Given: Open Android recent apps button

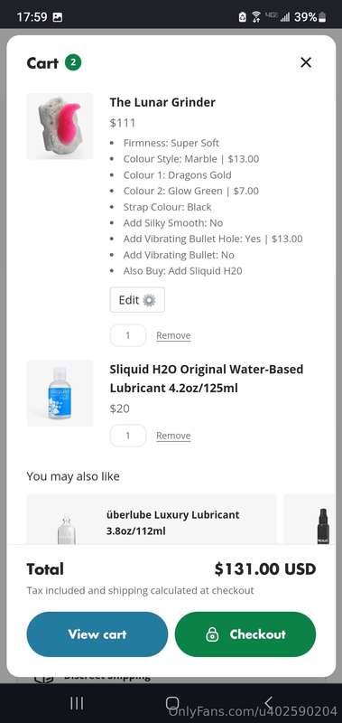Looking at the screenshot, I should coord(77,703).
